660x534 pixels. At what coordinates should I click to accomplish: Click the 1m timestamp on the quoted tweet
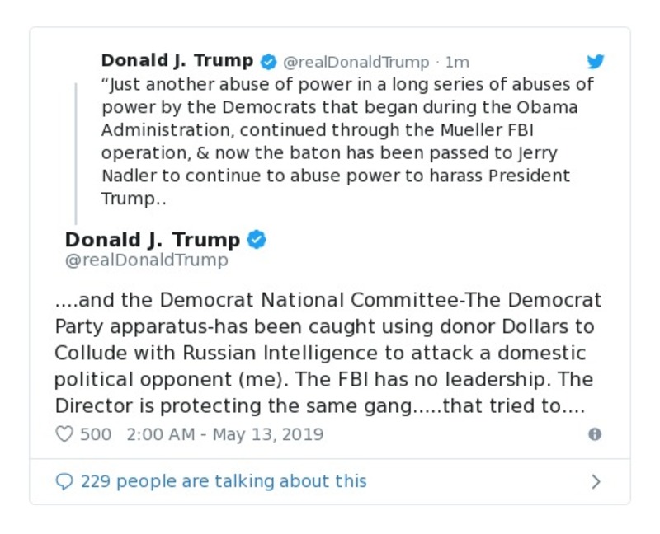(x=457, y=60)
